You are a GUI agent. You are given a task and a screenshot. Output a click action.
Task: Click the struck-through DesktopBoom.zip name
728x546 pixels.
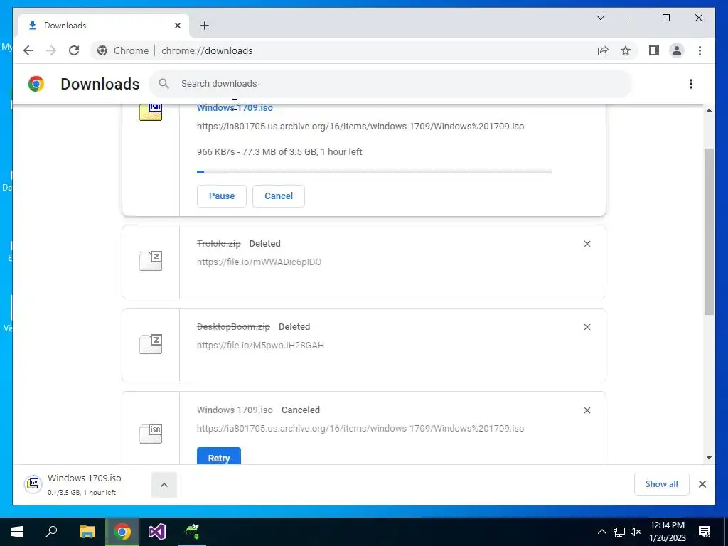(x=233, y=327)
